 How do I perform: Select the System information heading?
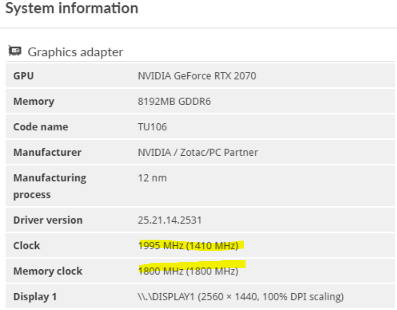point(72,8)
